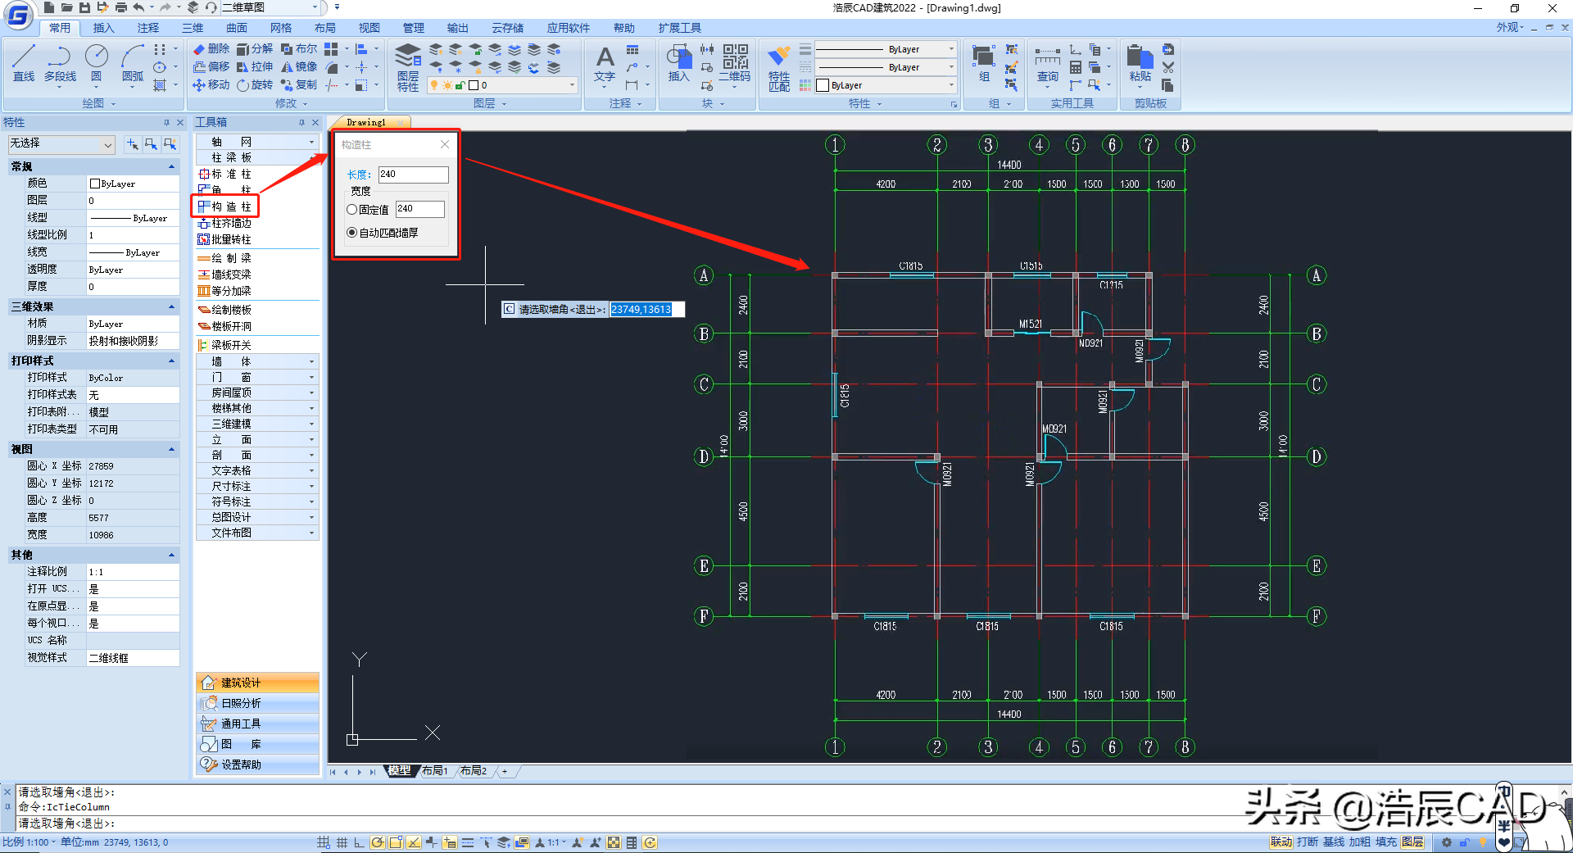Toggle snap mode icon in status bar
1573x853 pixels.
pyautogui.click(x=324, y=842)
